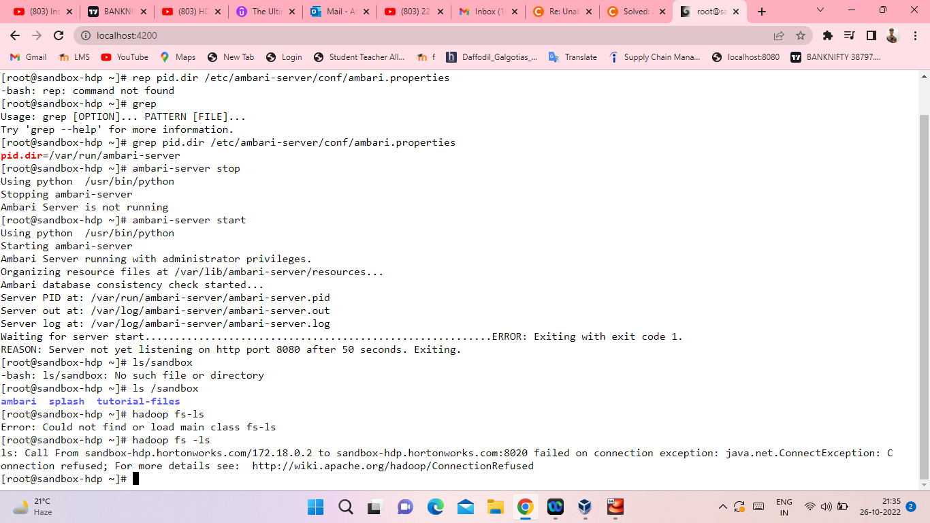Click the Chrome profile avatar icon

point(892,35)
